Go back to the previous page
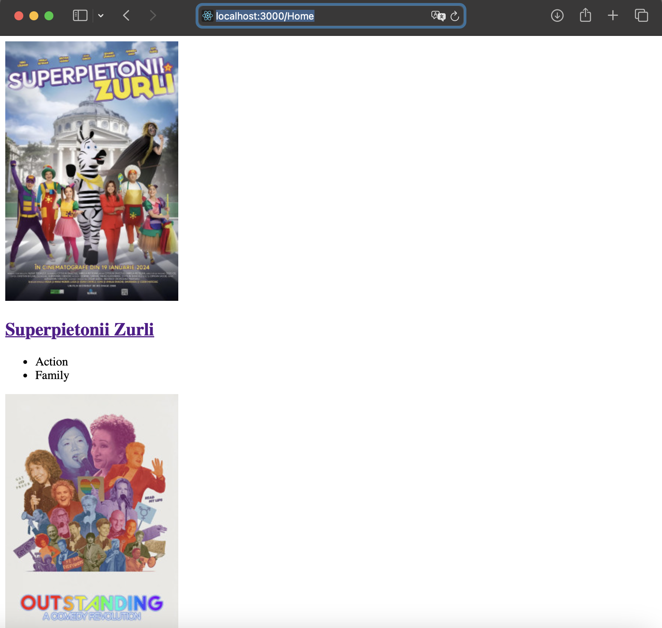This screenshot has height=628, width=662. pyautogui.click(x=126, y=16)
